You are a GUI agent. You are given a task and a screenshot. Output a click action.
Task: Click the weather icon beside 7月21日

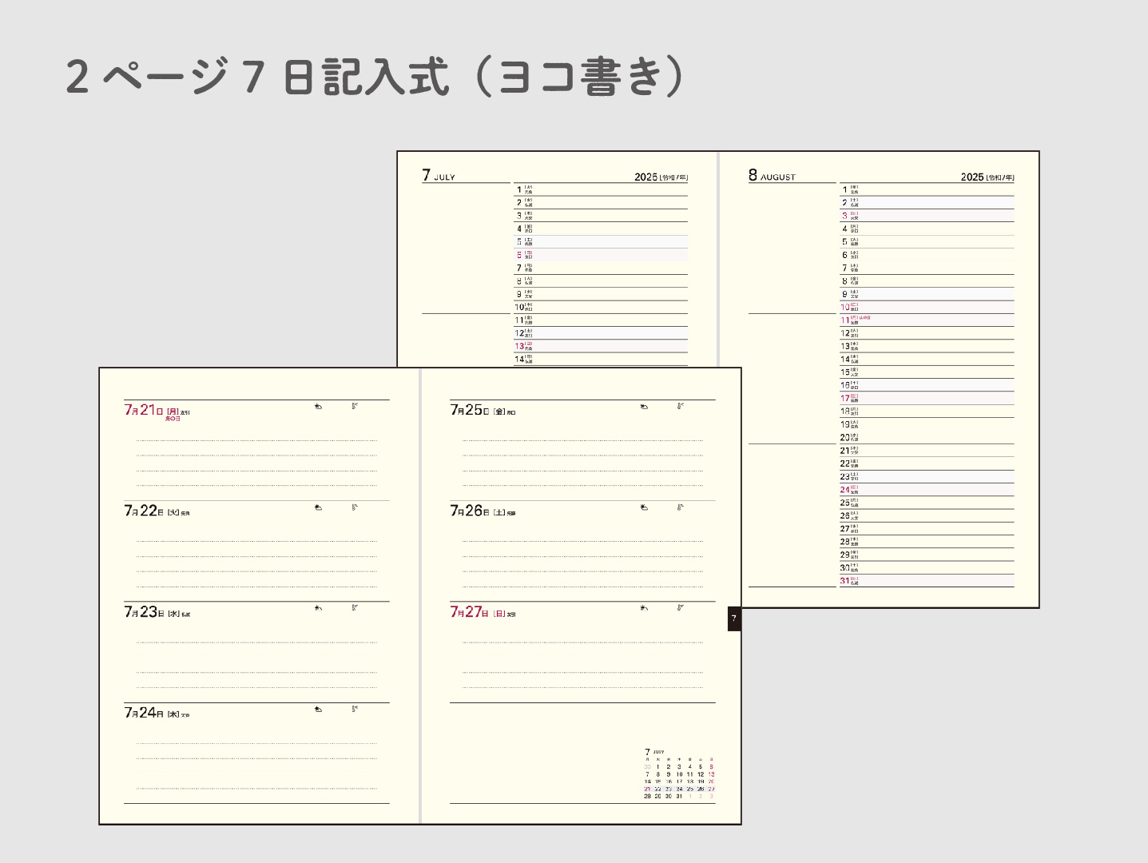[318, 407]
